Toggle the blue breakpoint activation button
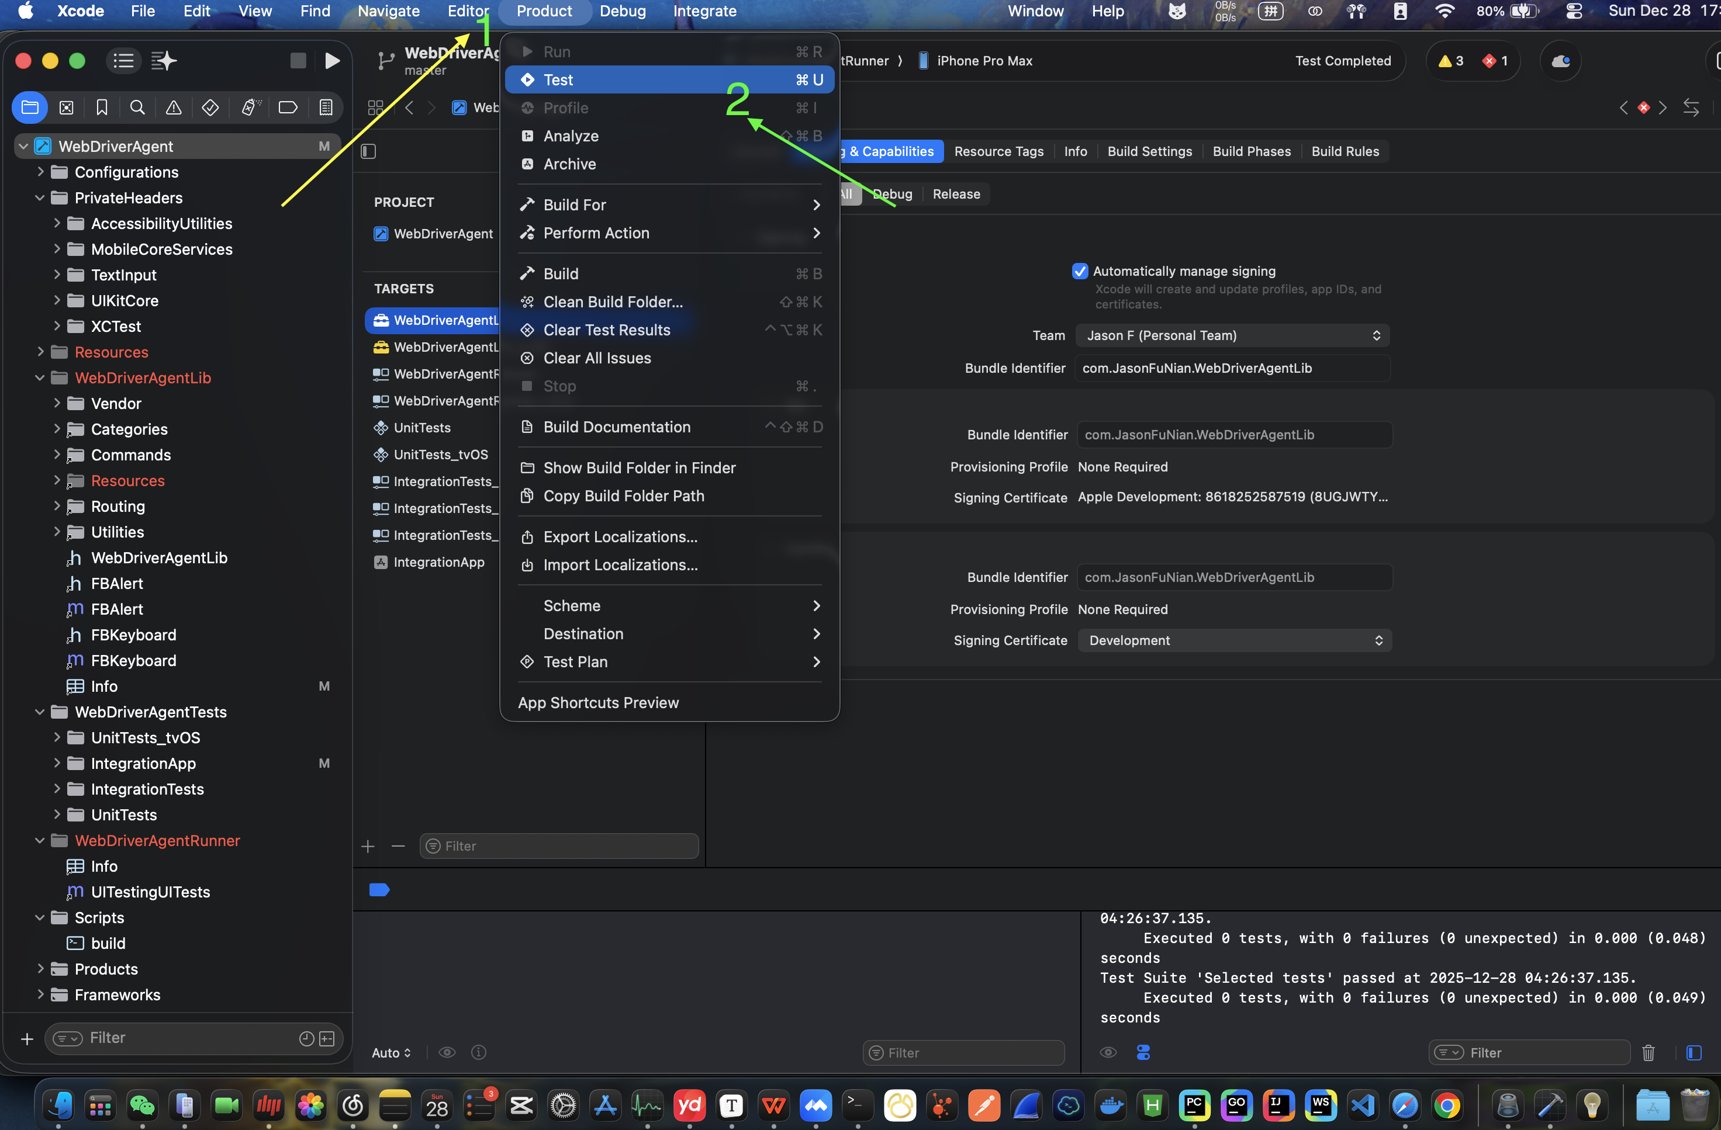The image size is (1721, 1130). [x=379, y=890]
